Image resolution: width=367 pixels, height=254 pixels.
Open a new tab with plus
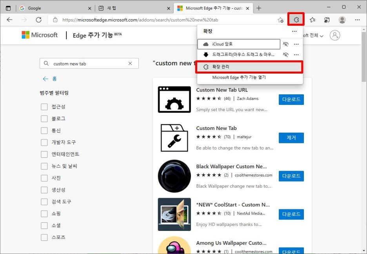tap(259, 8)
